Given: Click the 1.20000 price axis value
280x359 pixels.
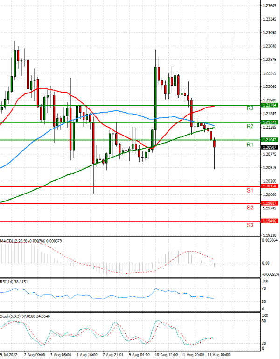Looking at the screenshot, I should (x=269, y=194).
